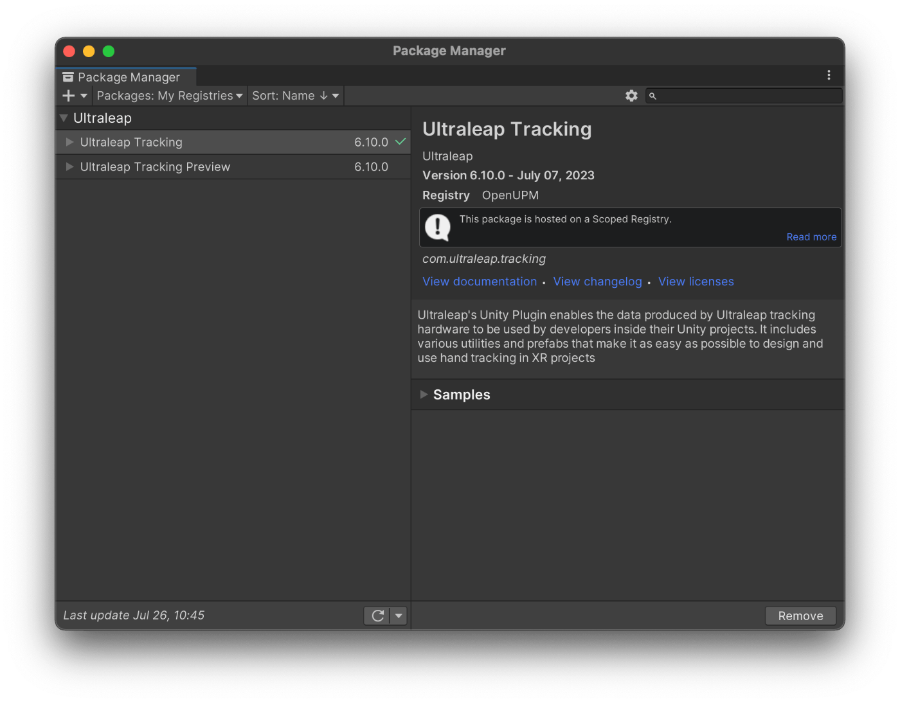Click Read more link
900x703 pixels.
[x=811, y=237]
